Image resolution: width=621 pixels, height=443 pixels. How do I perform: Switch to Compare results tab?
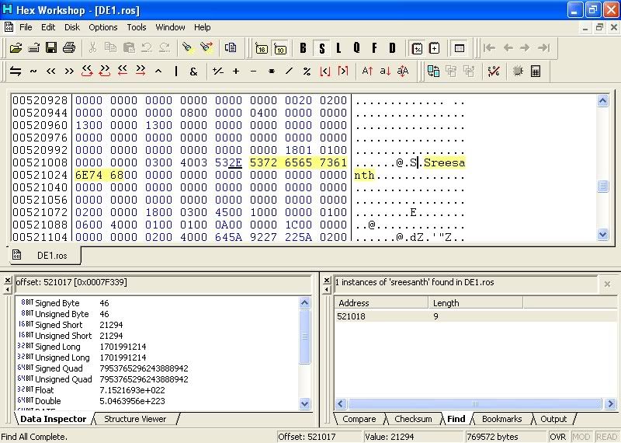[359, 419]
